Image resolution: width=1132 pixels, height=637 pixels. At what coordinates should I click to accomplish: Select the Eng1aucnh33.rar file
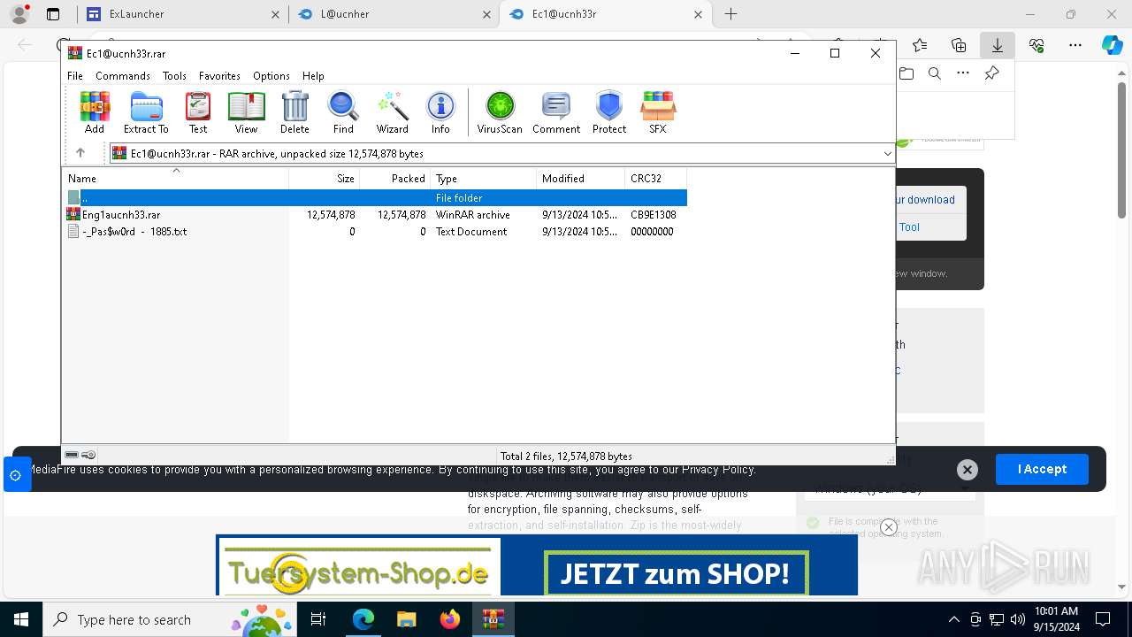tap(375, 214)
